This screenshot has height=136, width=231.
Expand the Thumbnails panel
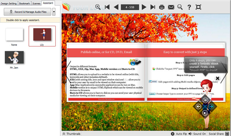coord(71,134)
